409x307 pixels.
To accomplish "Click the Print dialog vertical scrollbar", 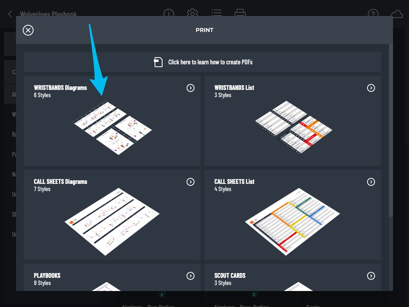I will tap(391, 131).
